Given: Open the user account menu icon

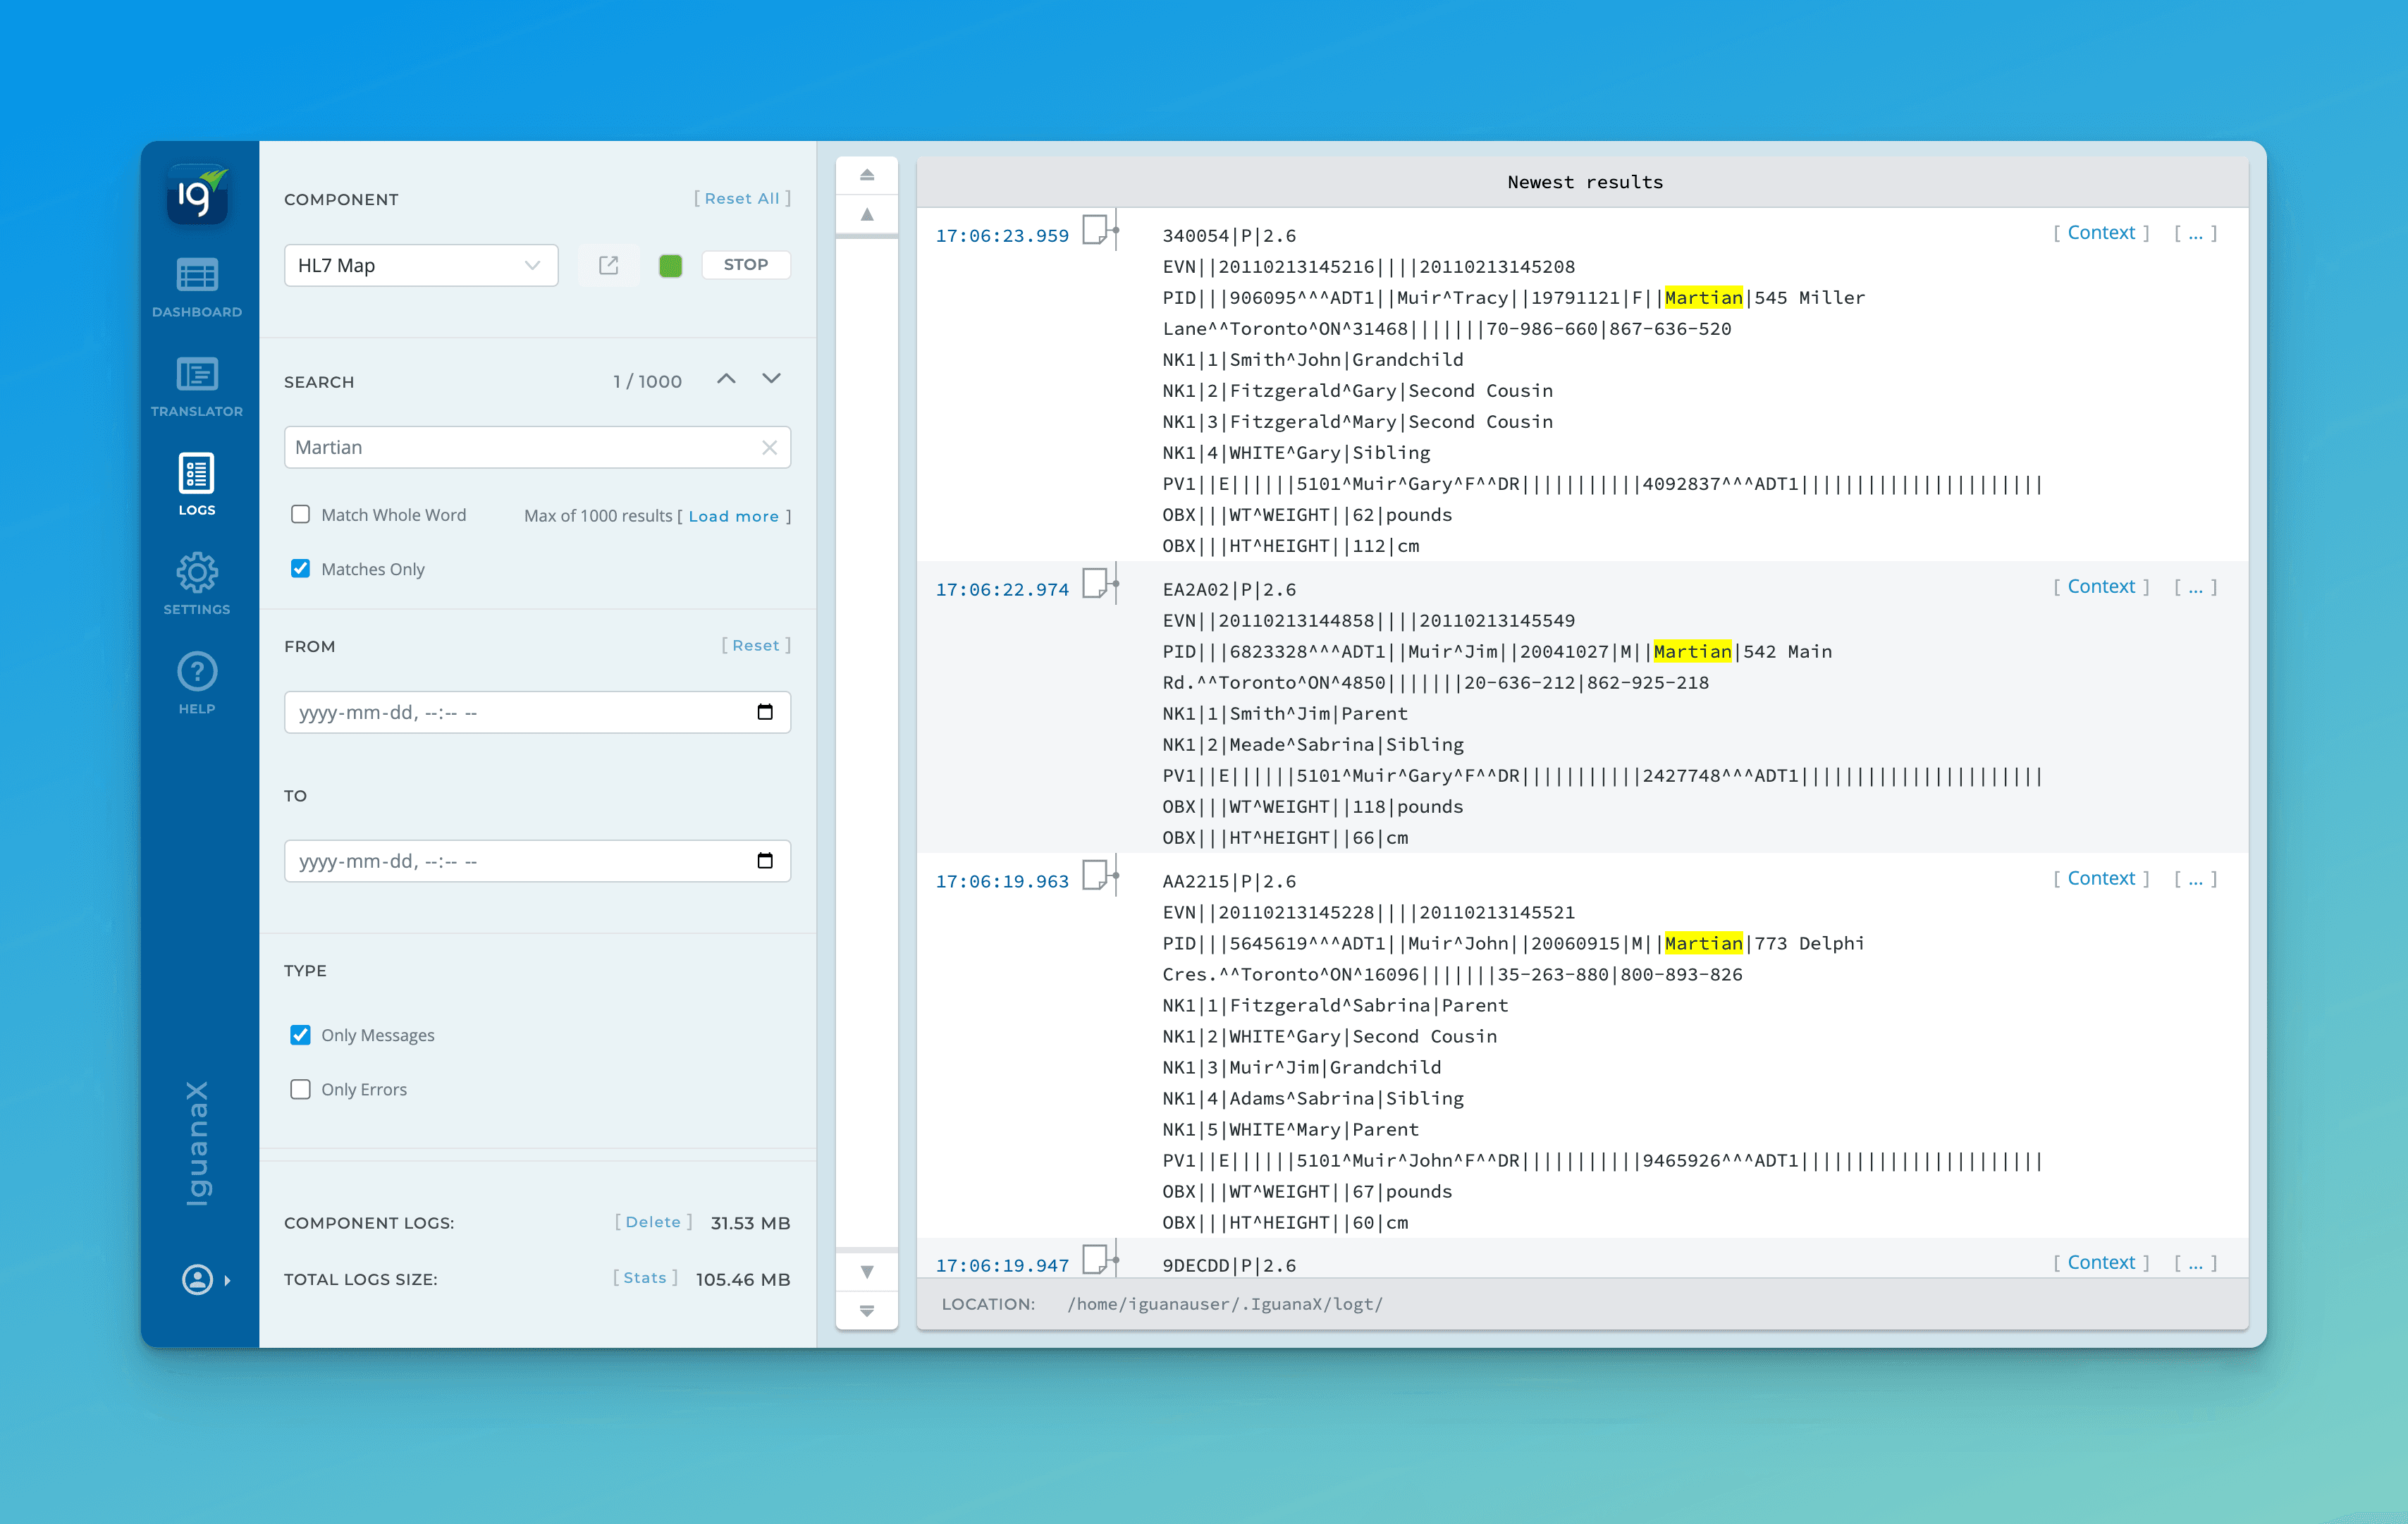Looking at the screenshot, I should [197, 1279].
